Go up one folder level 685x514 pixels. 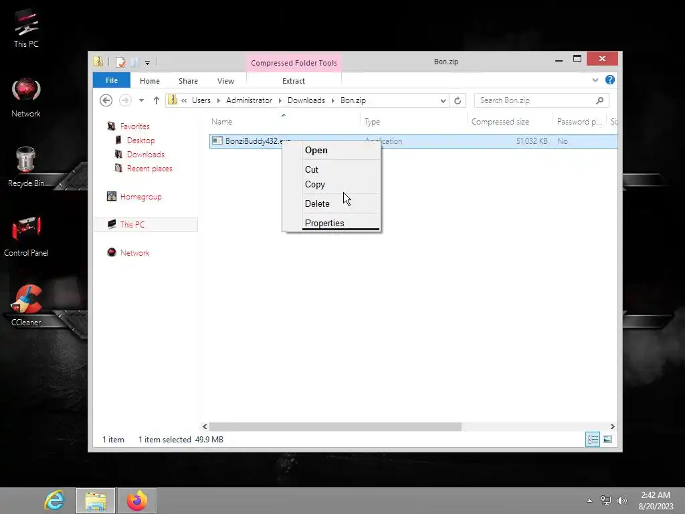(x=157, y=100)
